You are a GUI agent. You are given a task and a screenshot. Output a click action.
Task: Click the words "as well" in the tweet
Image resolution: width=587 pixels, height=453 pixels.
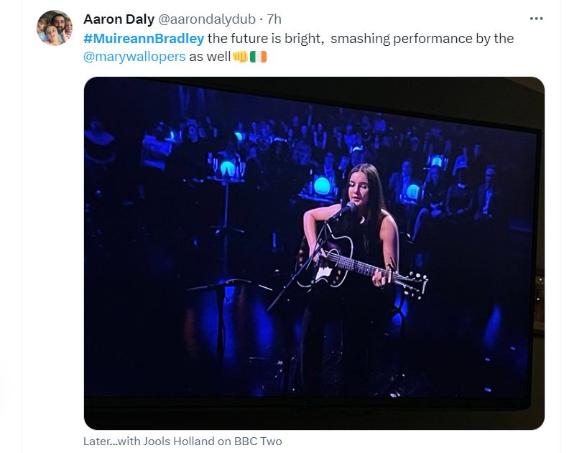pyautogui.click(x=210, y=57)
